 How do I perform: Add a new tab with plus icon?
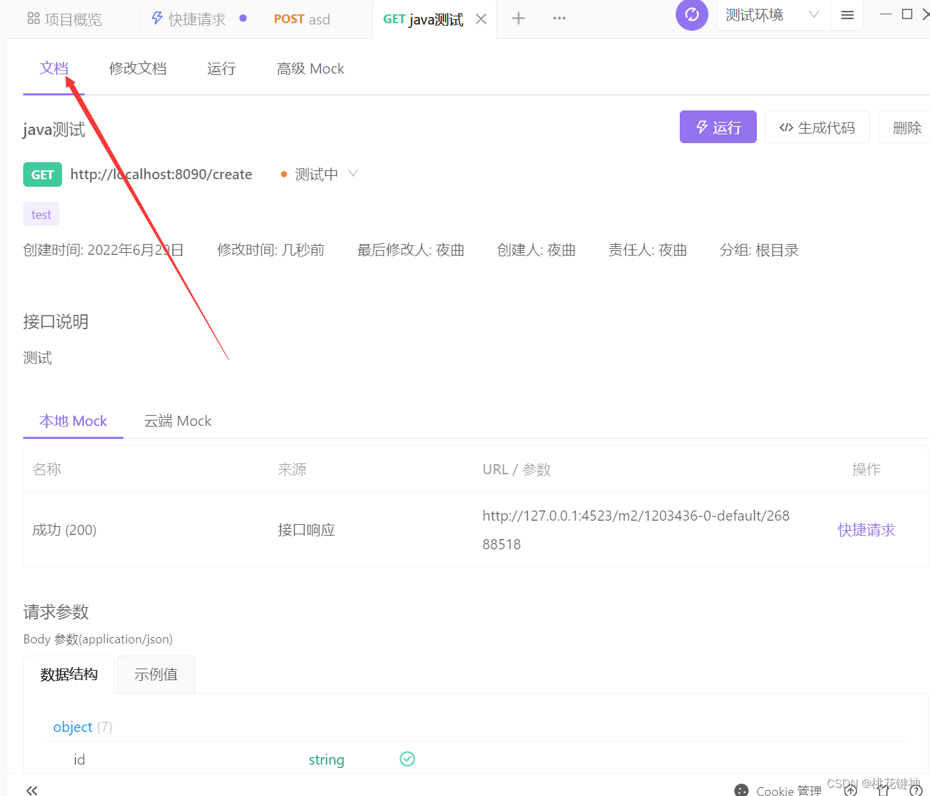tap(518, 18)
